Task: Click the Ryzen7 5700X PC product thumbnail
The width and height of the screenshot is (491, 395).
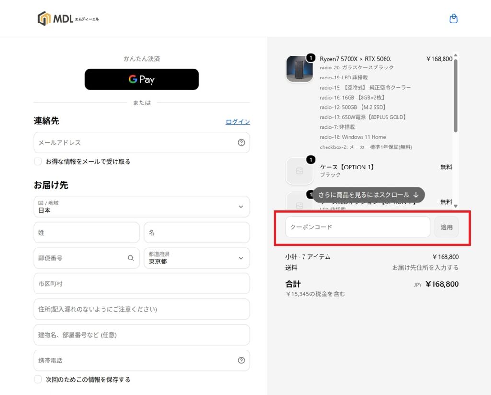Action: coord(299,69)
